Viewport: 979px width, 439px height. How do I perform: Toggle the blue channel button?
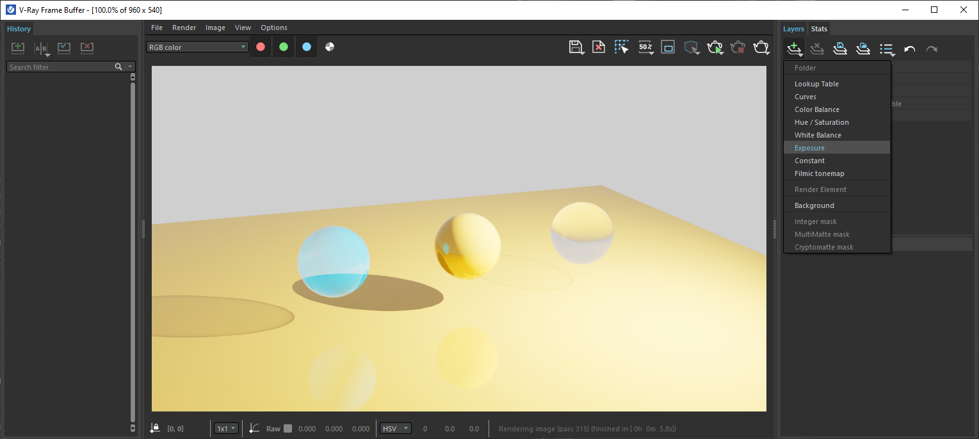pos(307,47)
